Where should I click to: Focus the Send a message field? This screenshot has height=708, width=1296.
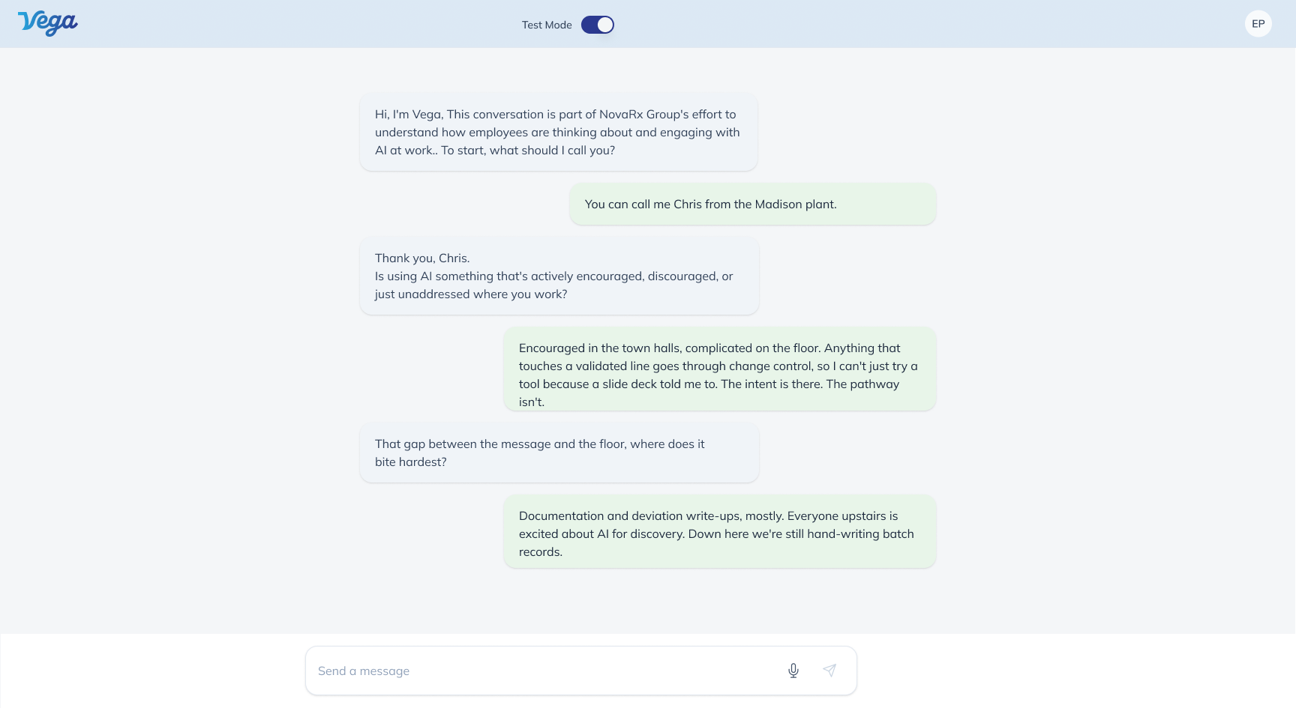581,671
